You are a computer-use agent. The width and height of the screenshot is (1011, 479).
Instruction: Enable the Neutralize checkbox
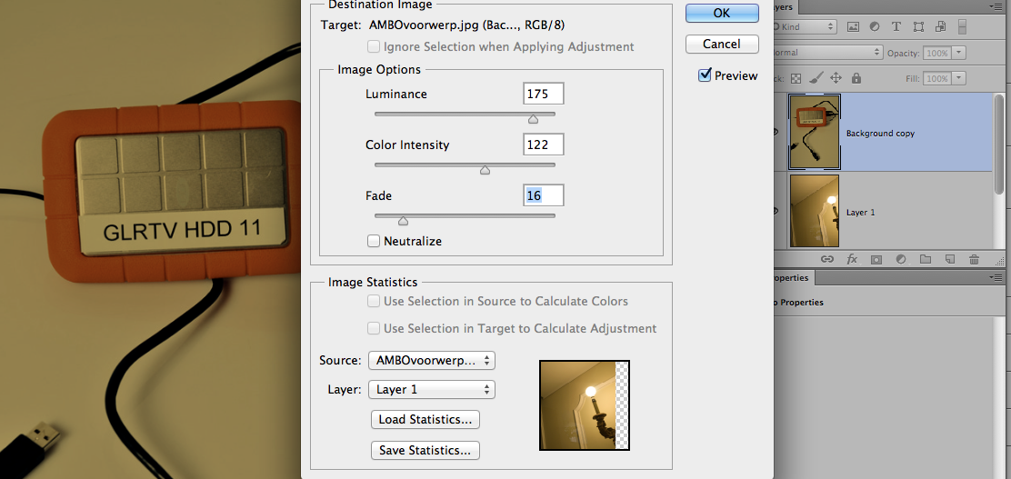(x=374, y=241)
